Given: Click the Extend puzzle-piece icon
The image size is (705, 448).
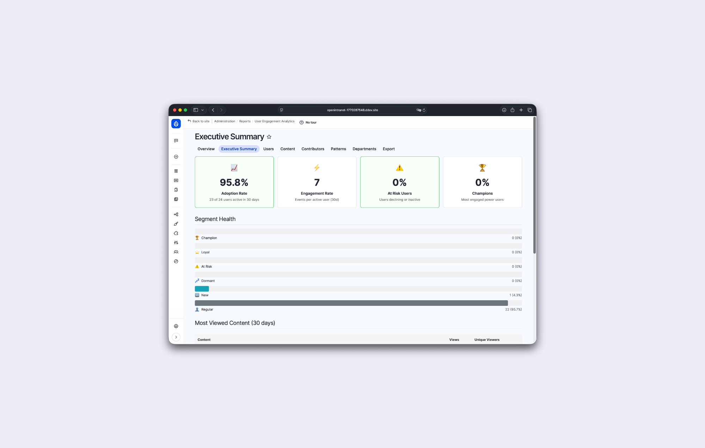Looking at the screenshot, I should pyautogui.click(x=176, y=233).
